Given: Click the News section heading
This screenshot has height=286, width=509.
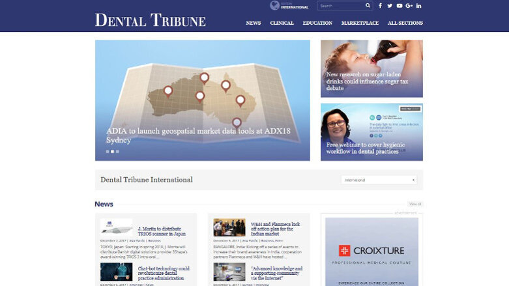Looking at the screenshot, I should tap(104, 204).
